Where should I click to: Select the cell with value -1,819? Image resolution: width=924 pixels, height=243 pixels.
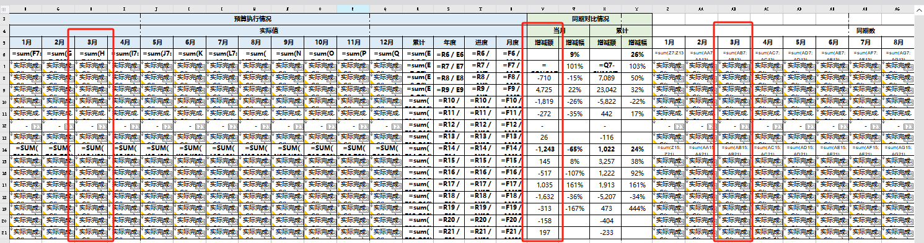coord(543,103)
